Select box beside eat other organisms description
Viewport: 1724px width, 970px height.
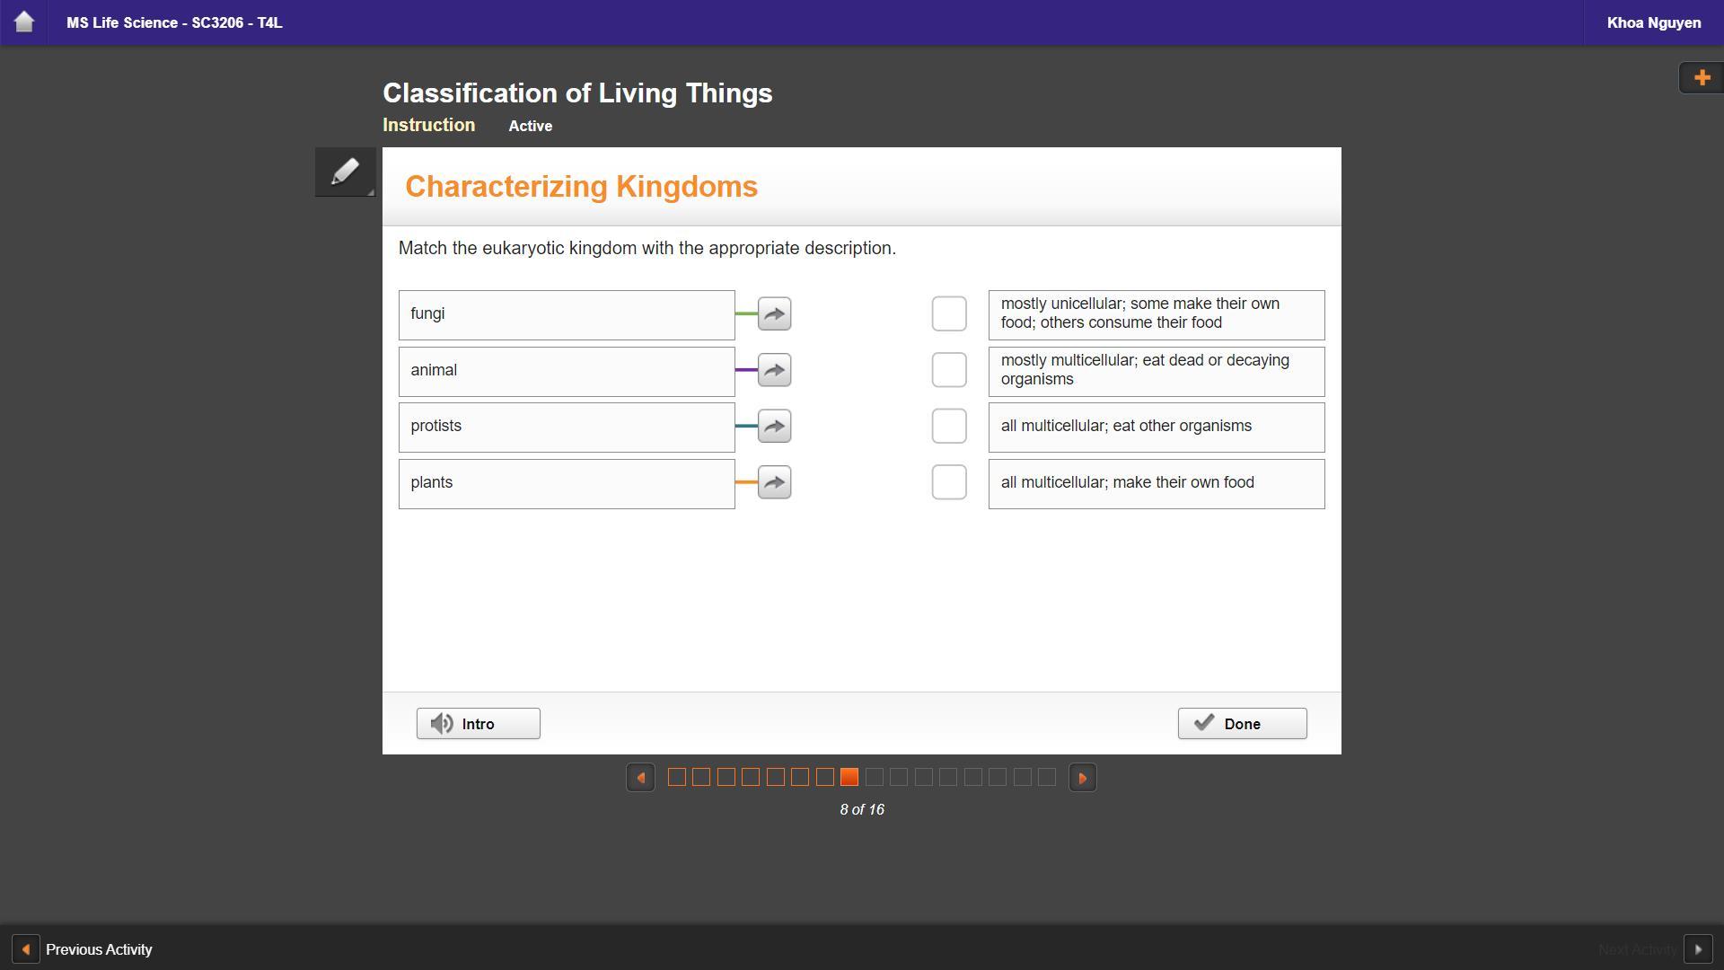(x=949, y=427)
